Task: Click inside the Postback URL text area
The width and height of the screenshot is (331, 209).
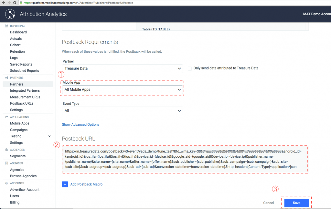Action: 185,159
